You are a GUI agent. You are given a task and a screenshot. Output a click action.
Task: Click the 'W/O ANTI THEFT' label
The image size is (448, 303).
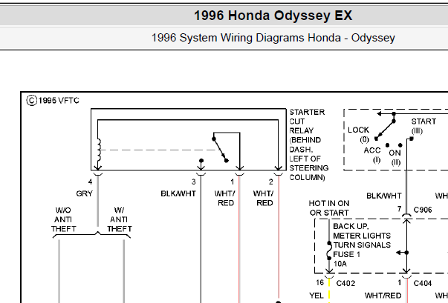coord(63,219)
